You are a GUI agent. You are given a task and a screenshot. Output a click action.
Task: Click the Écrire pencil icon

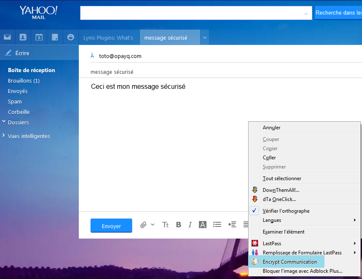tap(8, 53)
